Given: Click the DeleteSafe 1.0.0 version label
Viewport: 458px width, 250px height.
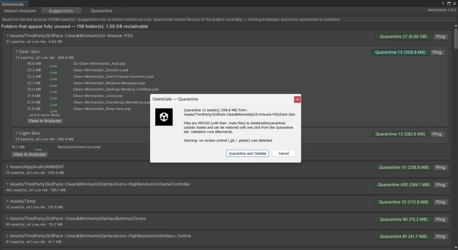Looking at the screenshot, I should 442,10.
